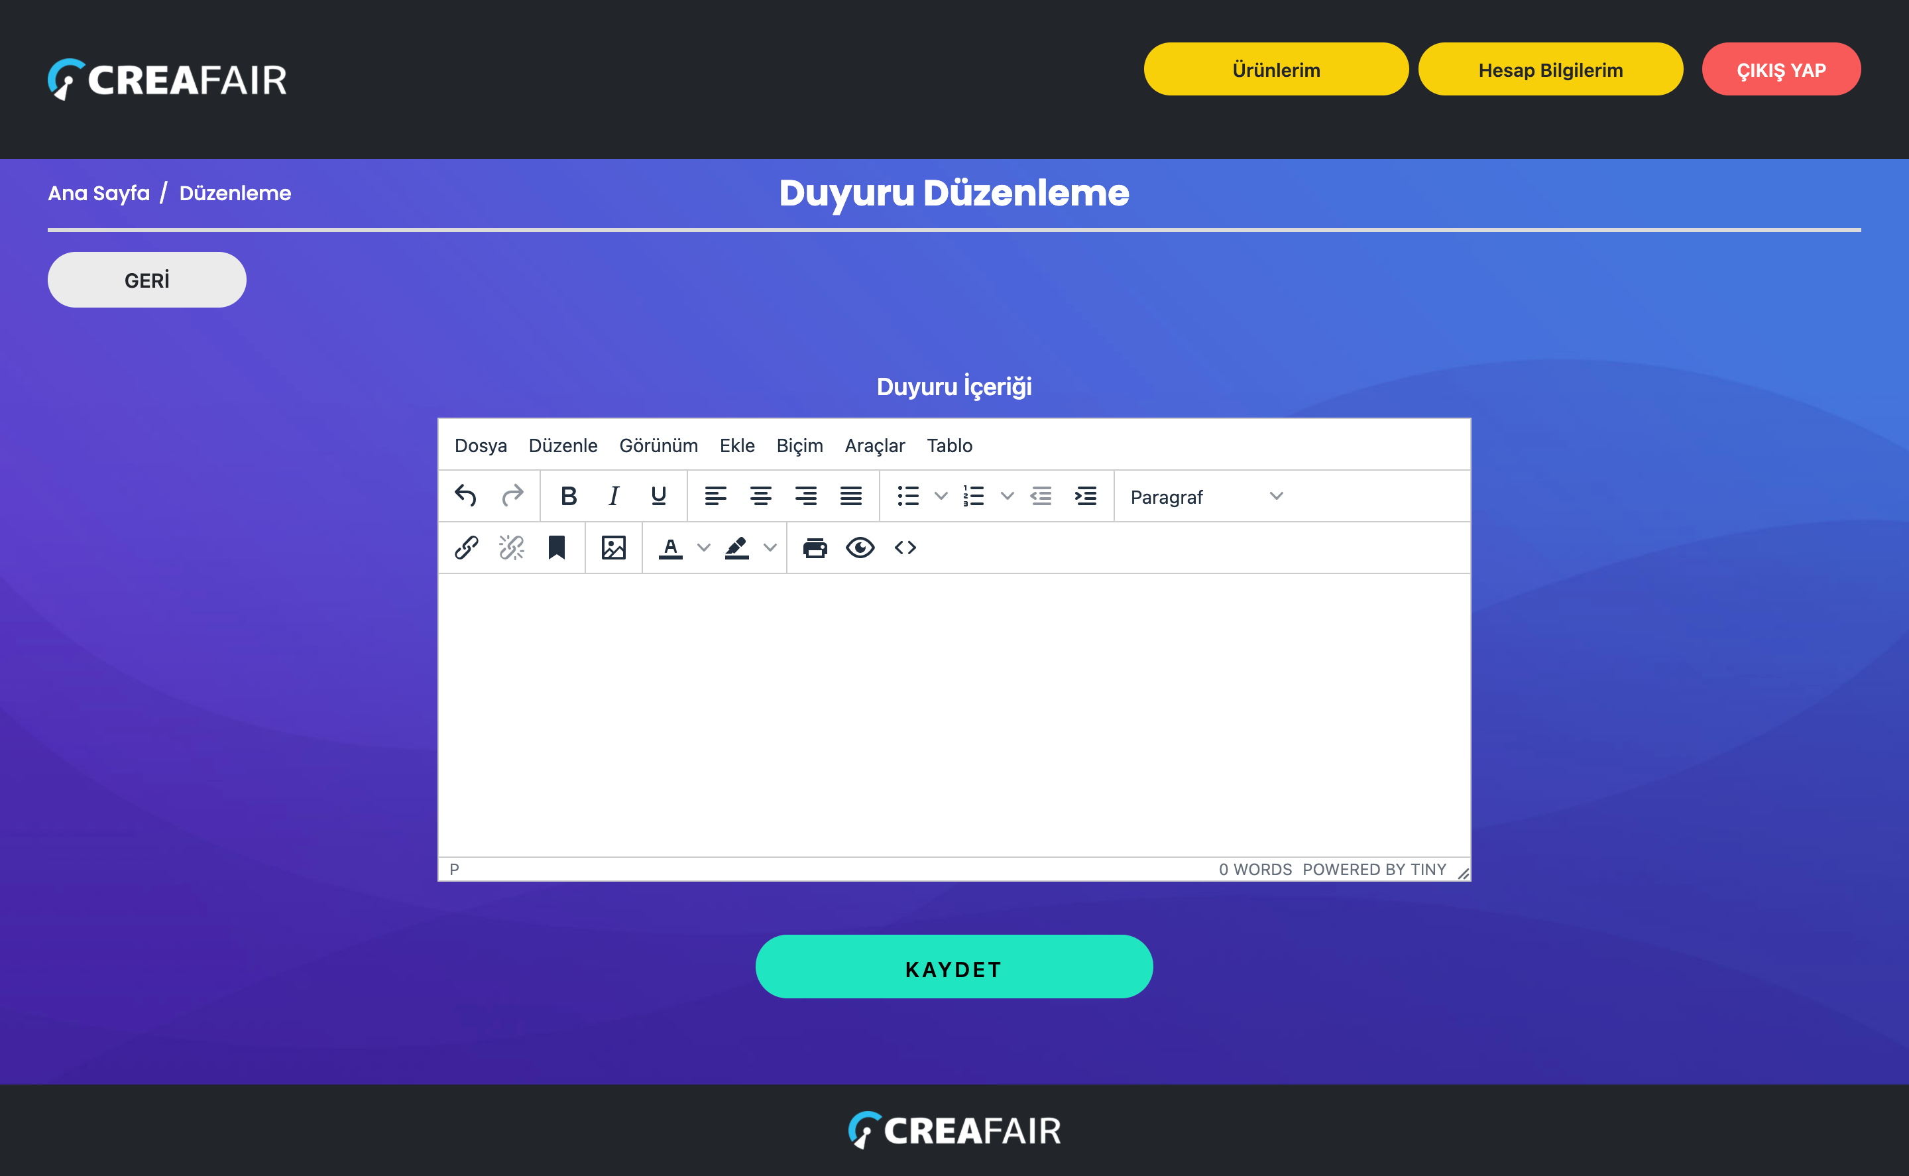Image resolution: width=1909 pixels, height=1176 pixels.
Task: Open the Görünüm menu
Action: pyautogui.click(x=659, y=445)
